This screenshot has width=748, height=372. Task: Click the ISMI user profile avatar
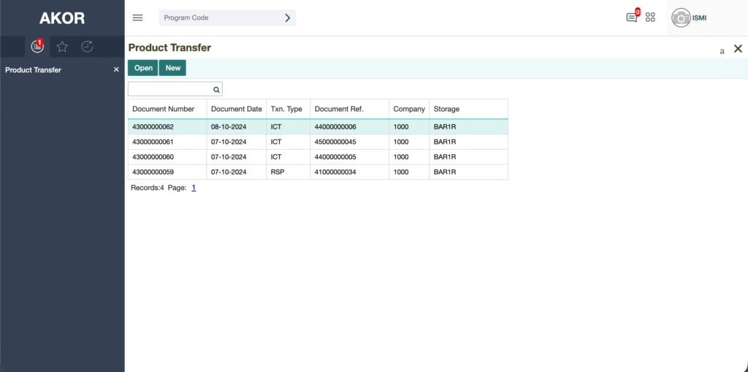click(x=681, y=18)
